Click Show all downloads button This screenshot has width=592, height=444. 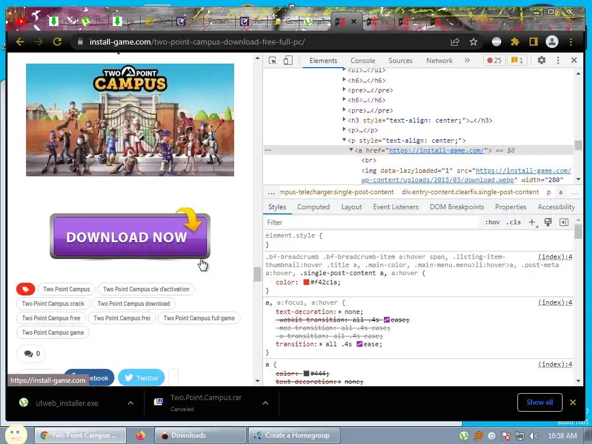[x=539, y=402]
